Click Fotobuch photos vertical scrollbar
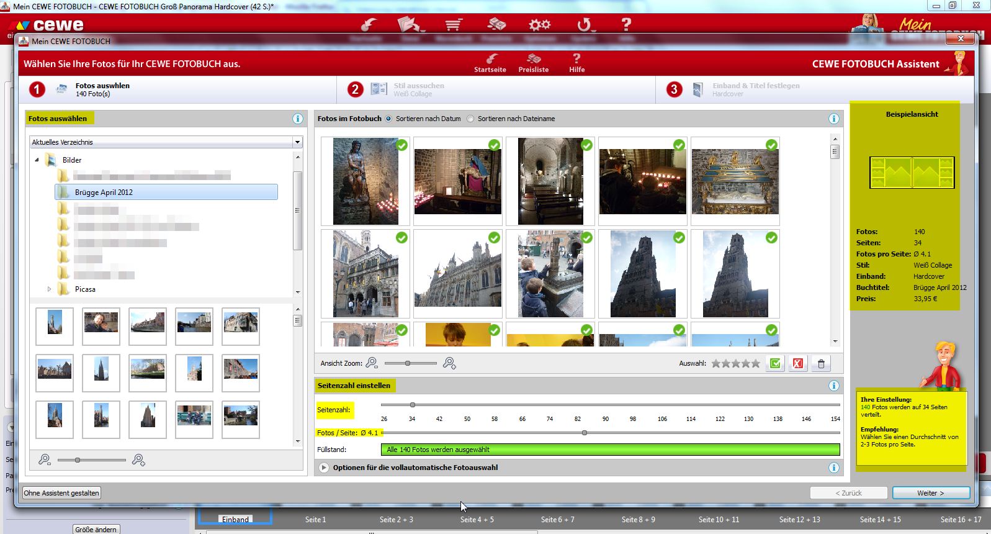The image size is (991, 534). pyautogui.click(x=835, y=152)
